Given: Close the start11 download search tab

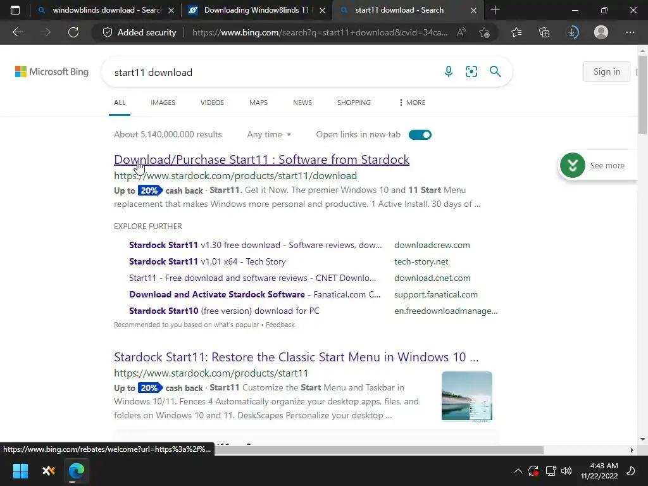Looking at the screenshot, I should tap(473, 10).
